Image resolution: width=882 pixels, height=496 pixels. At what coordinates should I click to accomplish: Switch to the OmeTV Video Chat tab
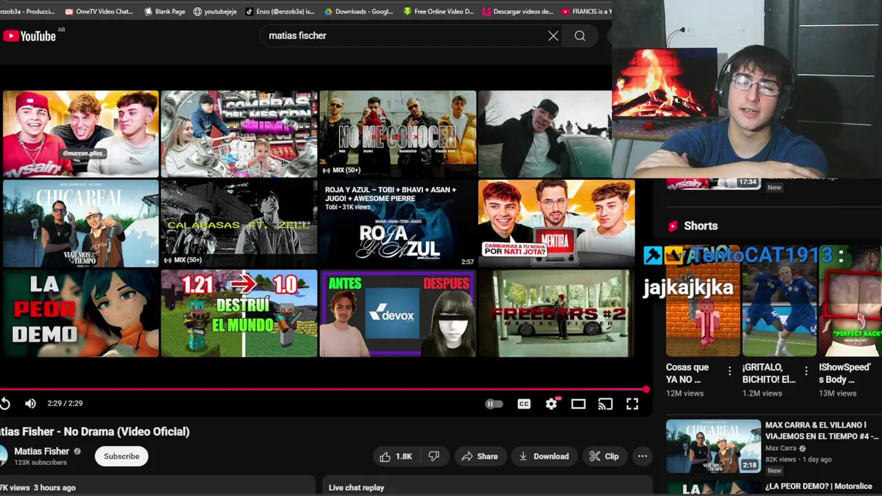[99, 11]
